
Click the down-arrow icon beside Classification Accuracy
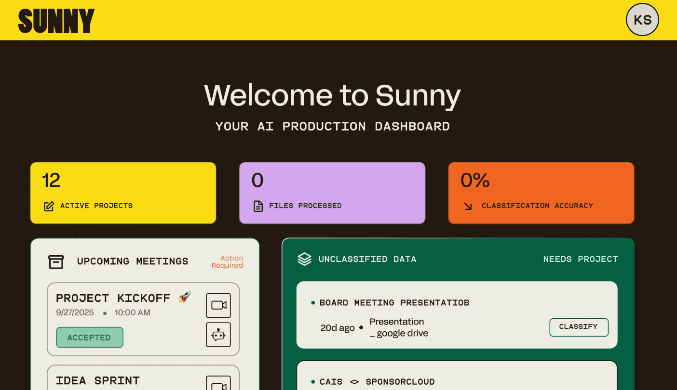(468, 206)
